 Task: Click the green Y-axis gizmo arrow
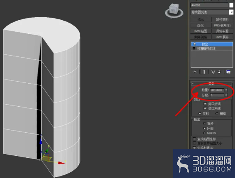coord(47,150)
